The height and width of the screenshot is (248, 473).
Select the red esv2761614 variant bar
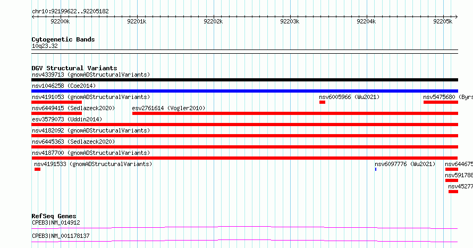[x=295, y=113]
